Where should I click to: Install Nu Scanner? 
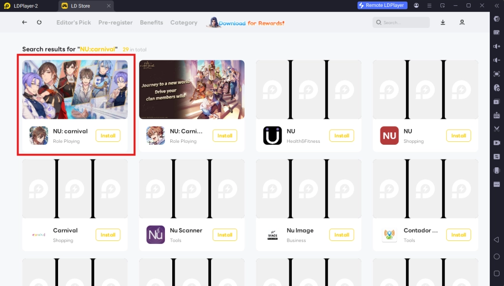point(225,235)
